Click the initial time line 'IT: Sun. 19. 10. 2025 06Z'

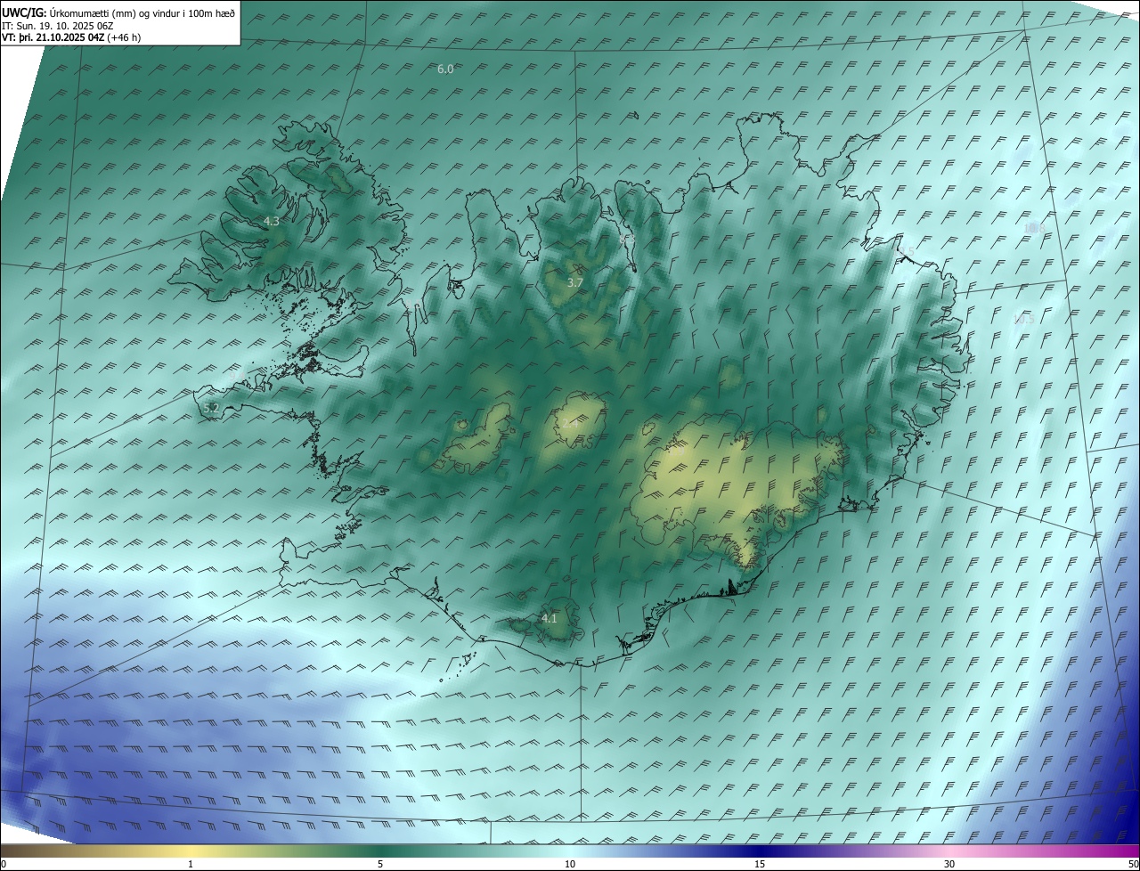point(58,26)
